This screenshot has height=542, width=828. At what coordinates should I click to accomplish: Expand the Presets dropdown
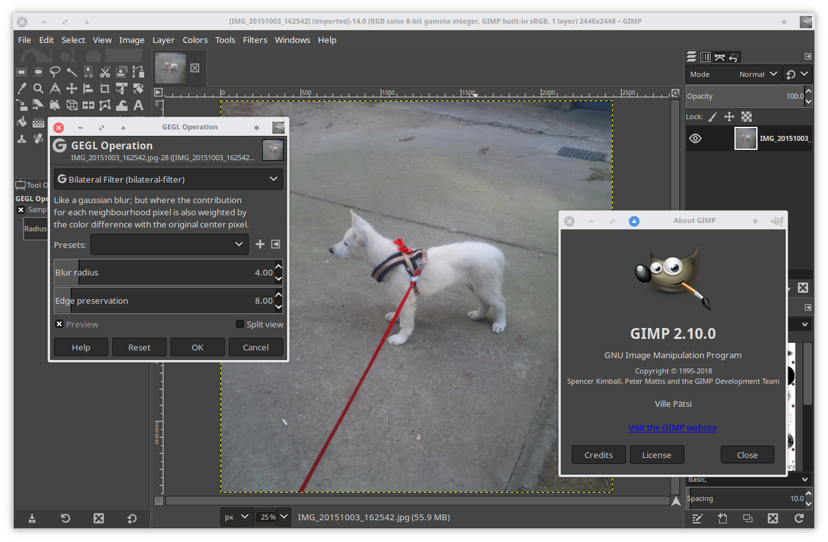point(169,244)
